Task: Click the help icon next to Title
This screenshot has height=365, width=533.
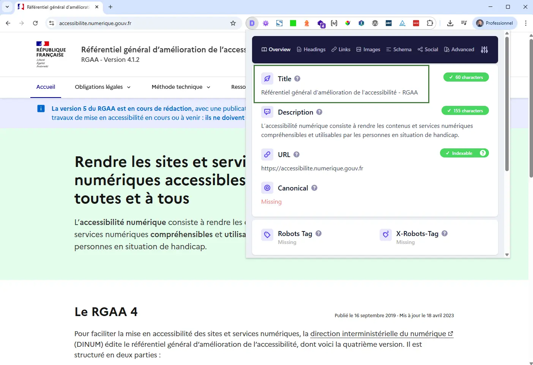Action: click(x=297, y=79)
